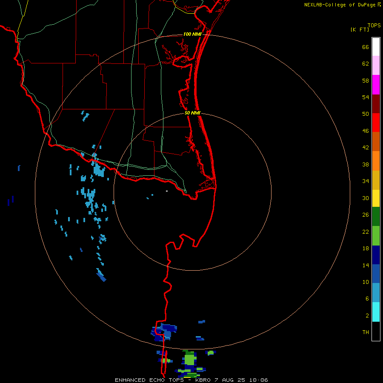This screenshot has height=383, width=383.
Task: Select the dark red legend swatch
Action: 376,104
